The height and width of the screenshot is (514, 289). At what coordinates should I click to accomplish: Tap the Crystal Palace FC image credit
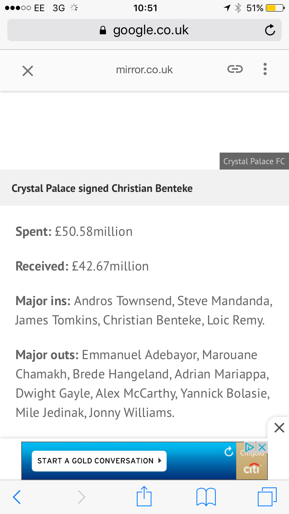point(254,161)
